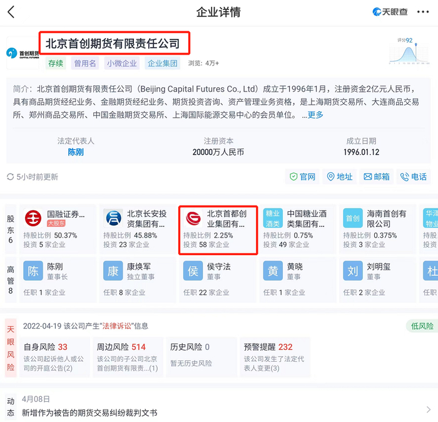View the score 92 distribution chart

409,51
